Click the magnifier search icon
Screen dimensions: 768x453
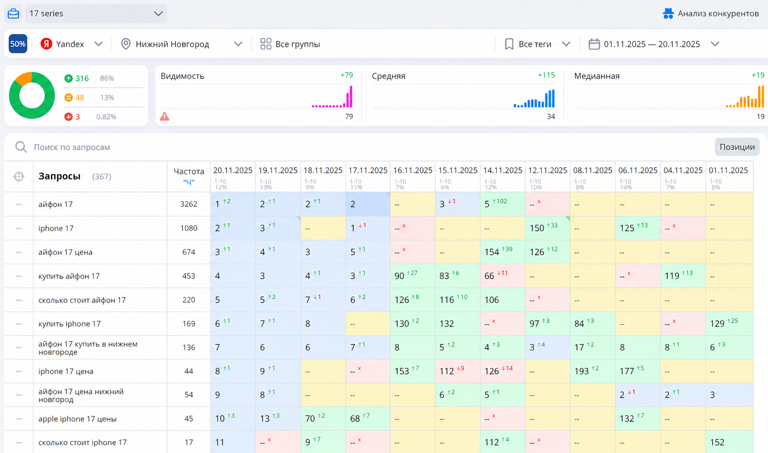[21, 147]
